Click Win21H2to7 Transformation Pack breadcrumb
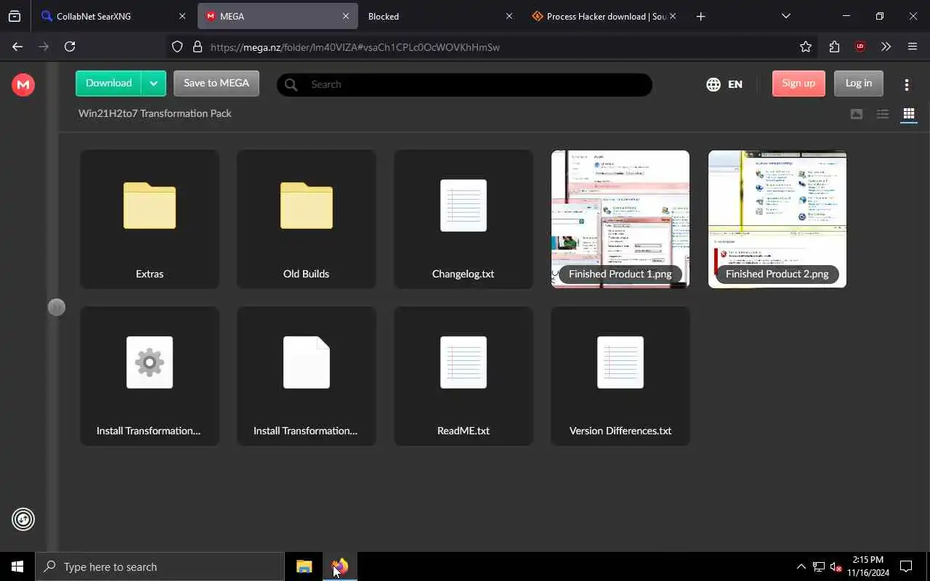This screenshot has height=581, width=930. point(155,113)
